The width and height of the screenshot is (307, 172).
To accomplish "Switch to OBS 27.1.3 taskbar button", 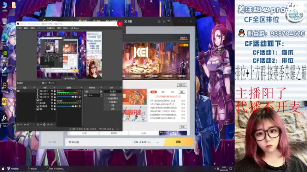I will coord(55,169).
